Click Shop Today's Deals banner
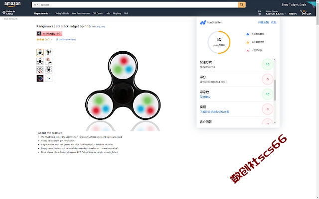 294,4
